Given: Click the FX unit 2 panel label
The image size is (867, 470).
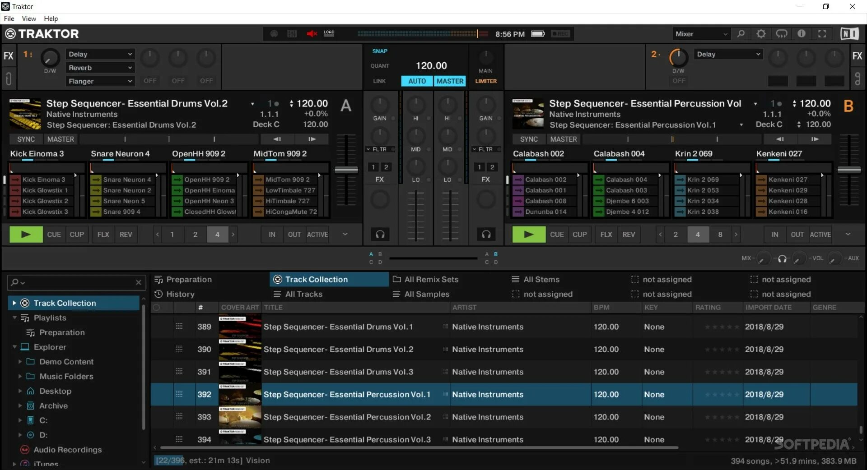Looking at the screenshot, I should pyautogui.click(x=857, y=56).
